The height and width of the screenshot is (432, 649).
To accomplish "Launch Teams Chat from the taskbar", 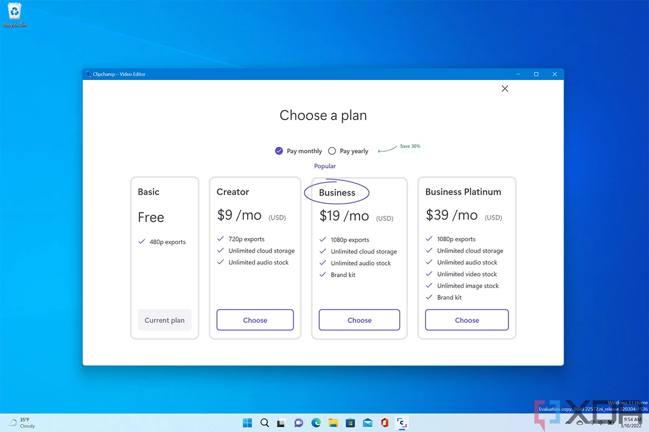I will [299, 423].
